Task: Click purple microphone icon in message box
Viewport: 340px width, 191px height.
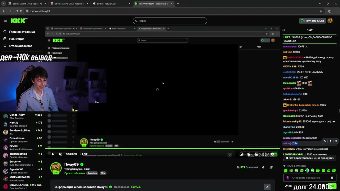Action: tap(288, 178)
